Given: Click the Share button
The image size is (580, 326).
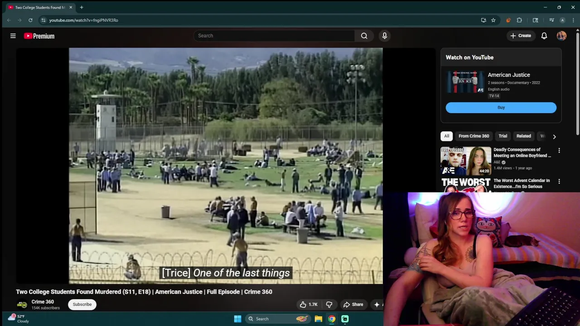Looking at the screenshot, I should [353, 304].
